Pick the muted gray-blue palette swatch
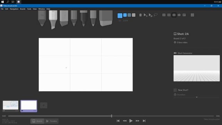 pyautogui.click(x=129, y=15)
